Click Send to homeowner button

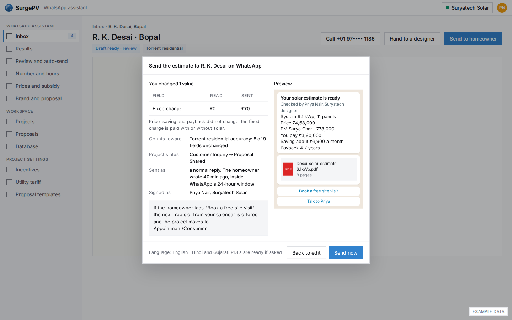tap(473, 39)
